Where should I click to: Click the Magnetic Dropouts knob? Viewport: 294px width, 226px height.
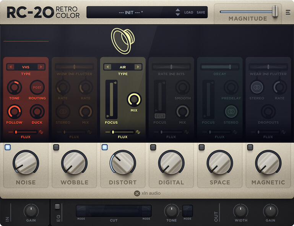pyautogui.click(x=268, y=112)
